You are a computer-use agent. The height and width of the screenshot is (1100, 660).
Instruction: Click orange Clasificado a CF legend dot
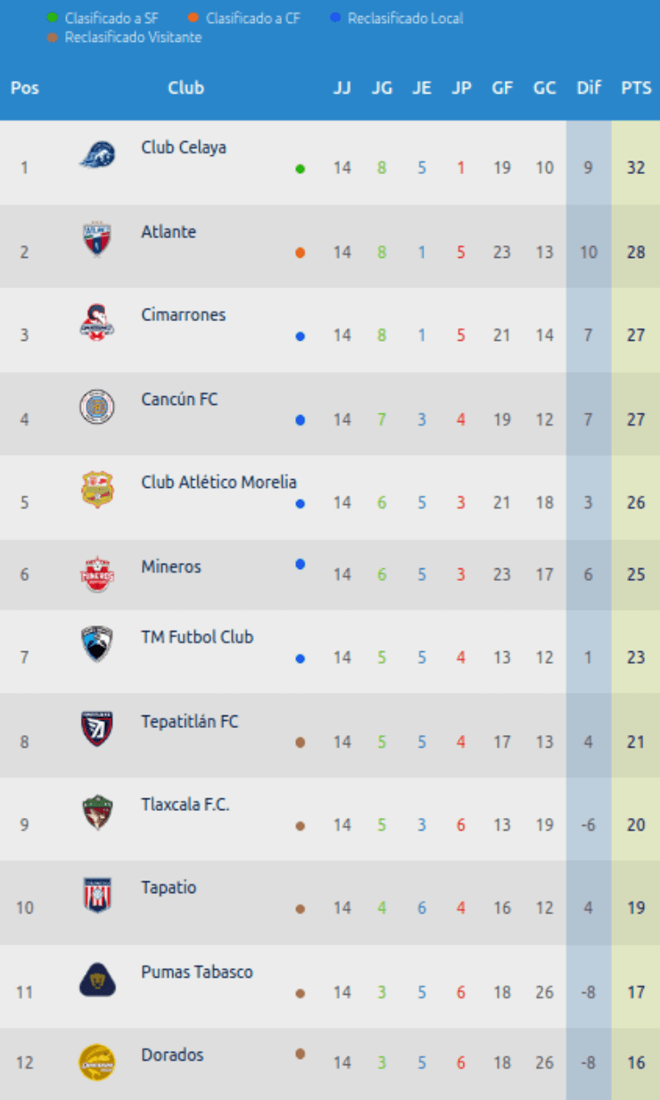[x=194, y=18]
